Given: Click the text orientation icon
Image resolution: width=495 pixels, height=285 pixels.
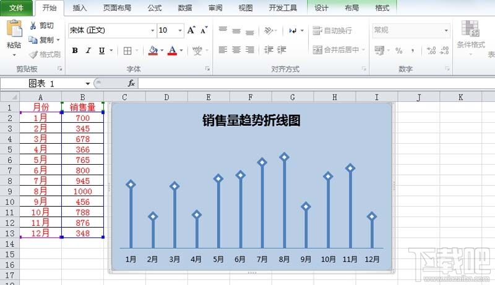Looking at the screenshot, I should click(x=269, y=30).
